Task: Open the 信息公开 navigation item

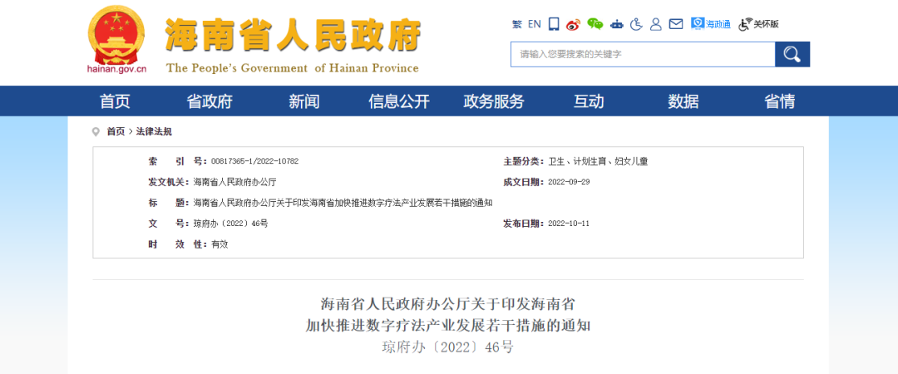Action: (399, 101)
